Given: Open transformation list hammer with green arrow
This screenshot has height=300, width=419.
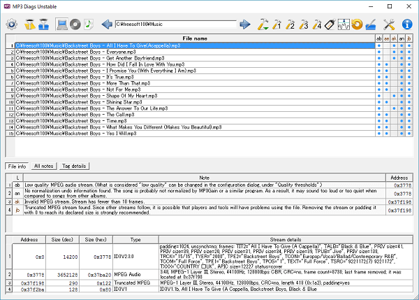Looking at the screenshot, I should [263, 24].
